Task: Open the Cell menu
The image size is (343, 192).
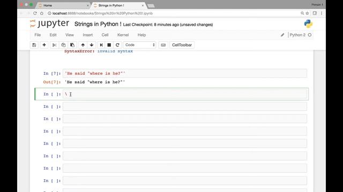Action: [x=105, y=35]
